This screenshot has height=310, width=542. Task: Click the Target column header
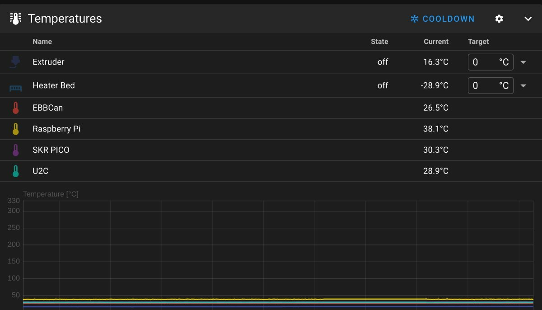[x=478, y=42]
